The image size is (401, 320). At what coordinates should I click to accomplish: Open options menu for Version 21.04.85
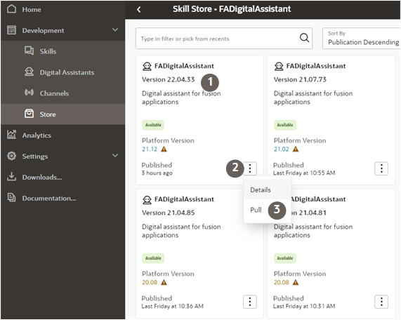(x=250, y=302)
